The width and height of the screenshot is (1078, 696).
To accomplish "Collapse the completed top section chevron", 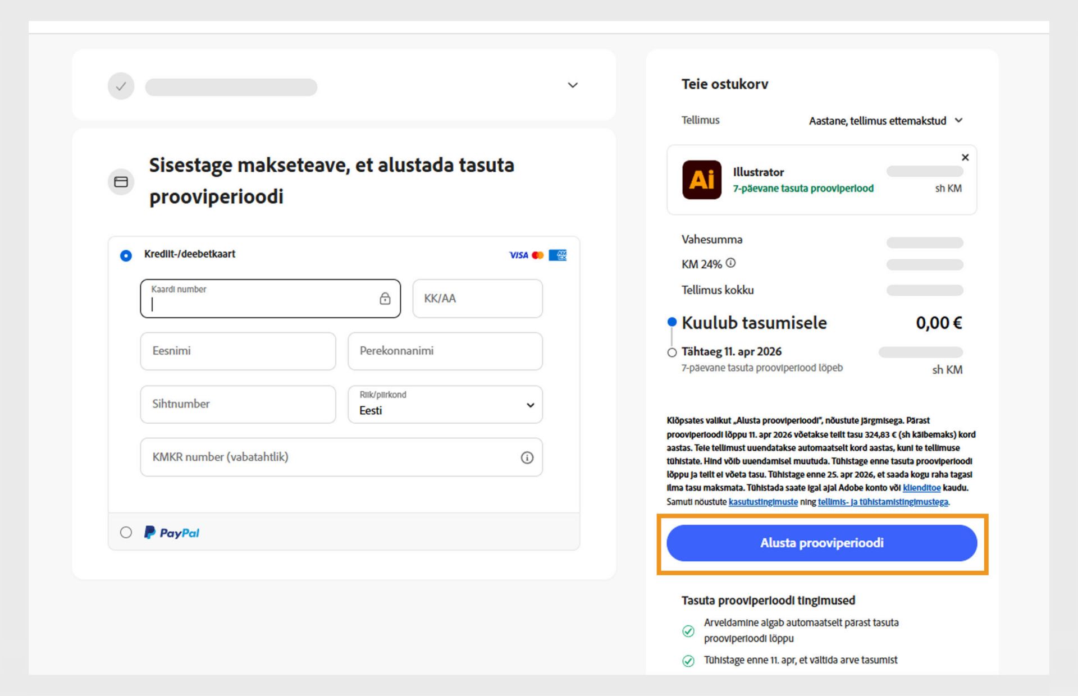I will click(x=572, y=85).
